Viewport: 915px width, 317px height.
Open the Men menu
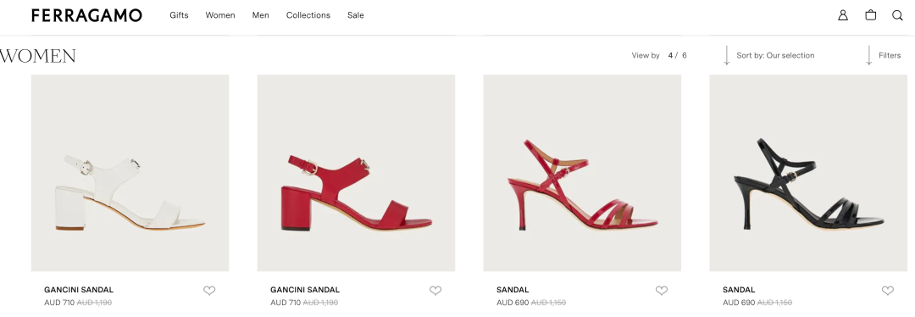[x=261, y=15]
